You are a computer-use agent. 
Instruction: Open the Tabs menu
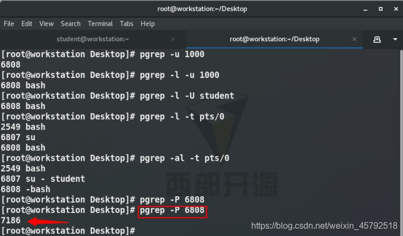126,24
